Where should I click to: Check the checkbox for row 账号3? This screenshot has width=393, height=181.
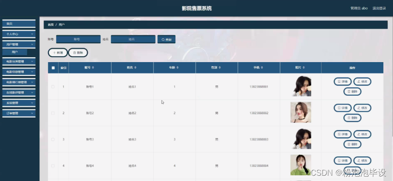53,139
